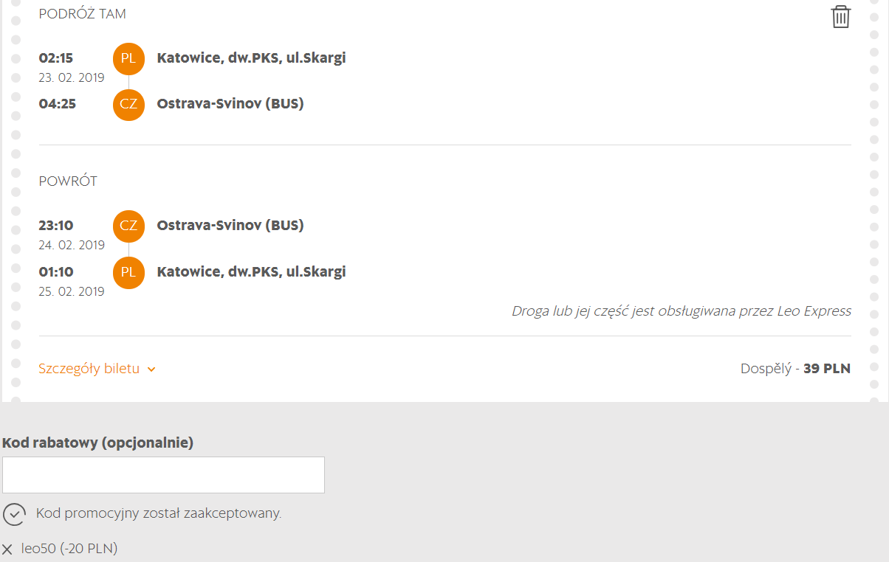Remove the leo50 discount code
This screenshot has width=889, height=562.
tap(7, 549)
